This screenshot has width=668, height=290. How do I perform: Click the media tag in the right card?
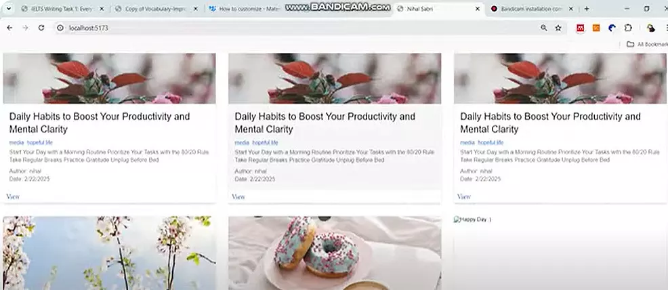click(467, 143)
